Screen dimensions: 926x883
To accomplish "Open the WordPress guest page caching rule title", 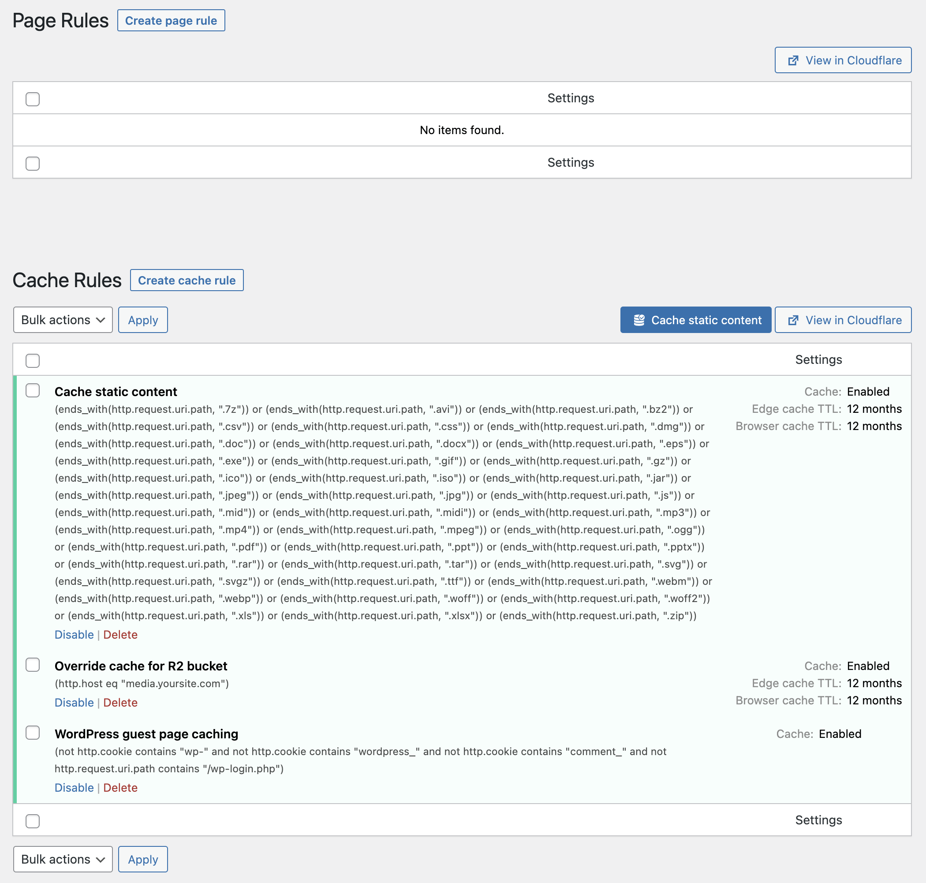I will click(x=146, y=734).
